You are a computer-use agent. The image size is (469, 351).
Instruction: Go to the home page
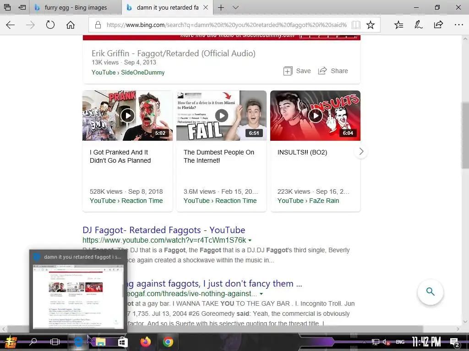70,25
